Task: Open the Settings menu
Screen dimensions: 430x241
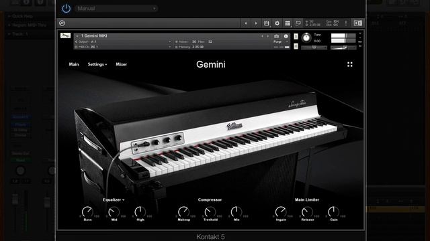Action: [97, 64]
